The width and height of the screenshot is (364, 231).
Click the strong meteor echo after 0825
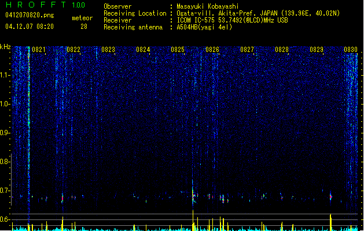[193, 195]
